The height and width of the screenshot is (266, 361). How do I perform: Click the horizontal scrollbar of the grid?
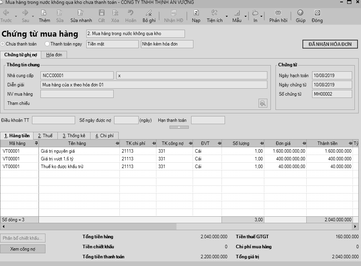pyautogui.click(x=177, y=226)
